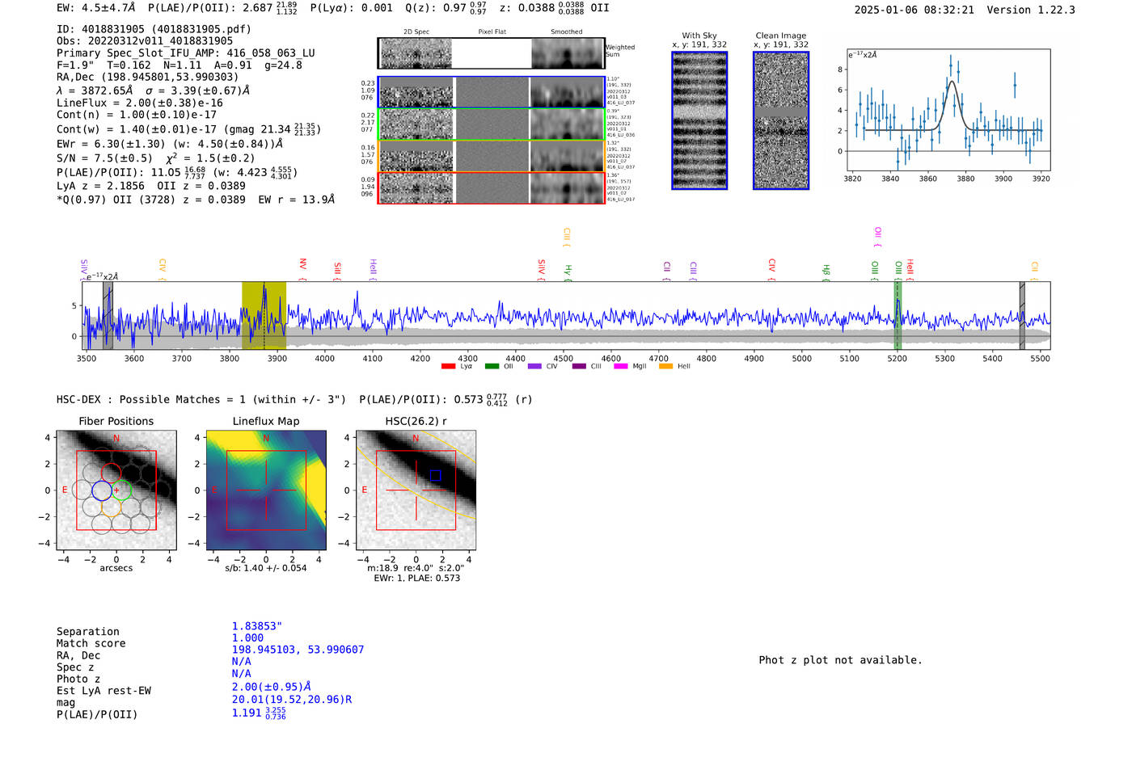Click the Est LyA rest-EW value 2.00(±0.95)Å
The width and height of the screenshot is (1132, 770).
(x=272, y=687)
